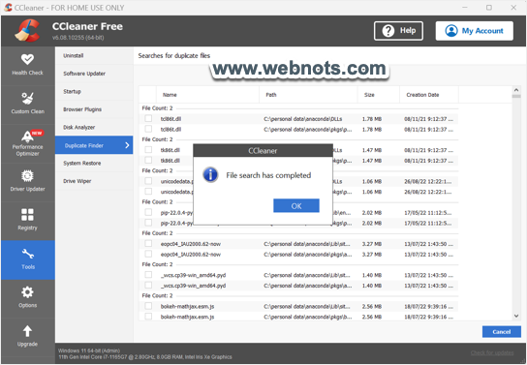
Task: Click the Windows 11 64-bit system info text
Action: coord(89,350)
